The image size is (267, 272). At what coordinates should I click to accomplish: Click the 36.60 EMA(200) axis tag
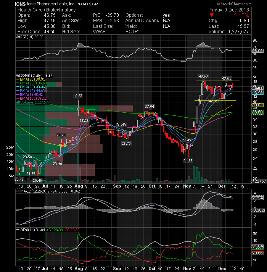[x=257, y=112]
